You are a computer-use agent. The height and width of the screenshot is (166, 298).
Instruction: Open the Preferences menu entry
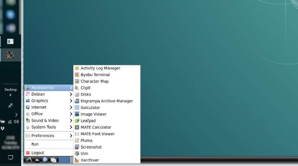49,136
